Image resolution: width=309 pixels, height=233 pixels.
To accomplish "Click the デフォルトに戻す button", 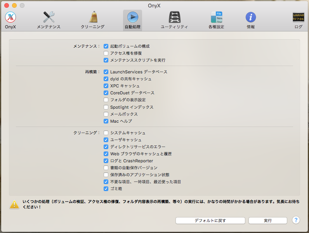I will (x=210, y=221).
